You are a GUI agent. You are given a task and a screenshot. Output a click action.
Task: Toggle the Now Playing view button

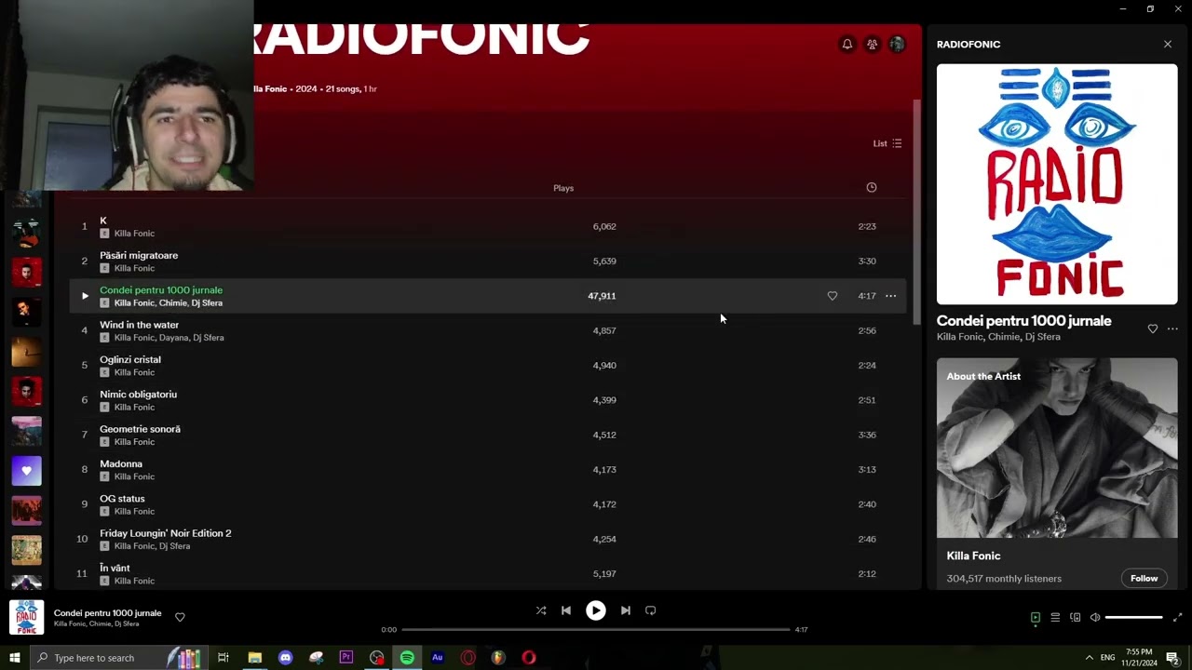[1036, 617]
